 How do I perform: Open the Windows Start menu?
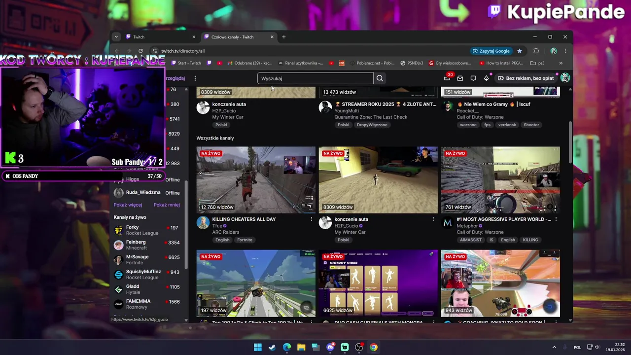(258, 347)
